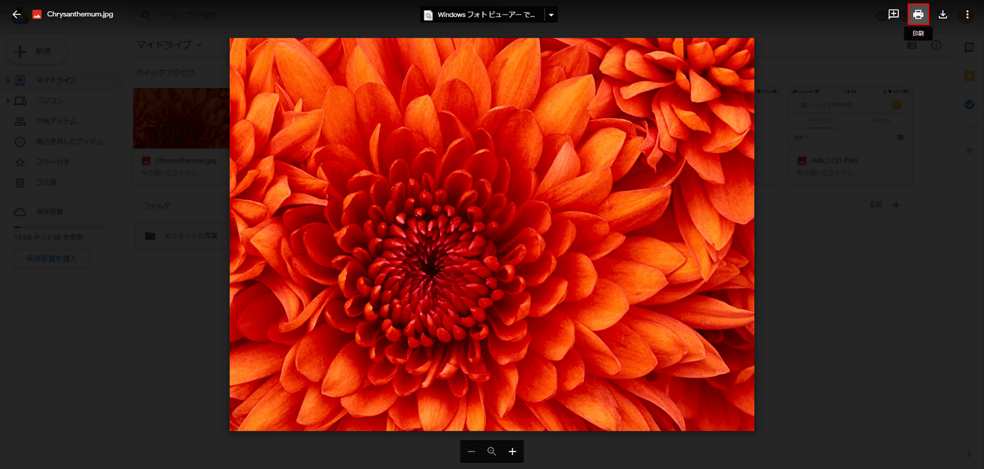Screen dimensions: 984x469
Task: Click the back arrow to close preview
Action: [17, 14]
